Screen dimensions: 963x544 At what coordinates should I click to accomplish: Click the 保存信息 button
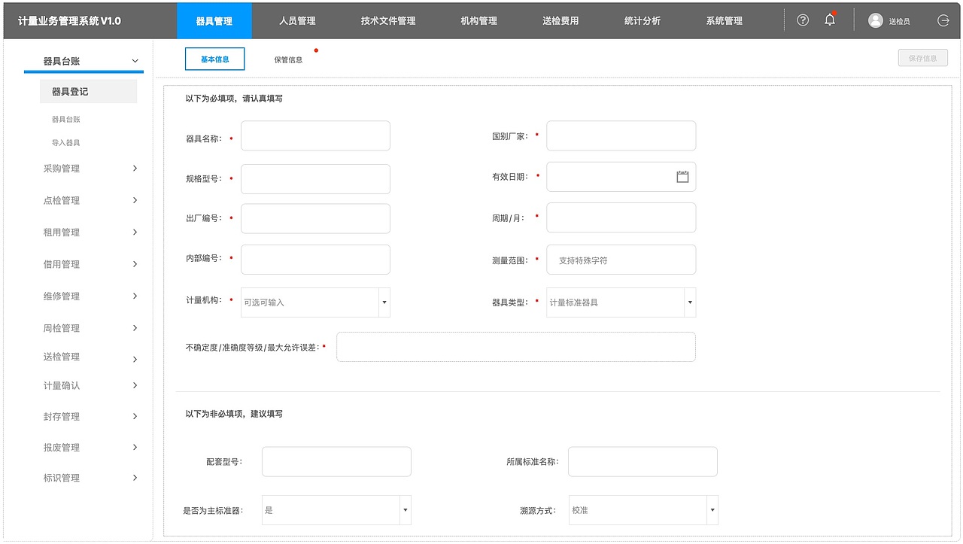coord(922,57)
